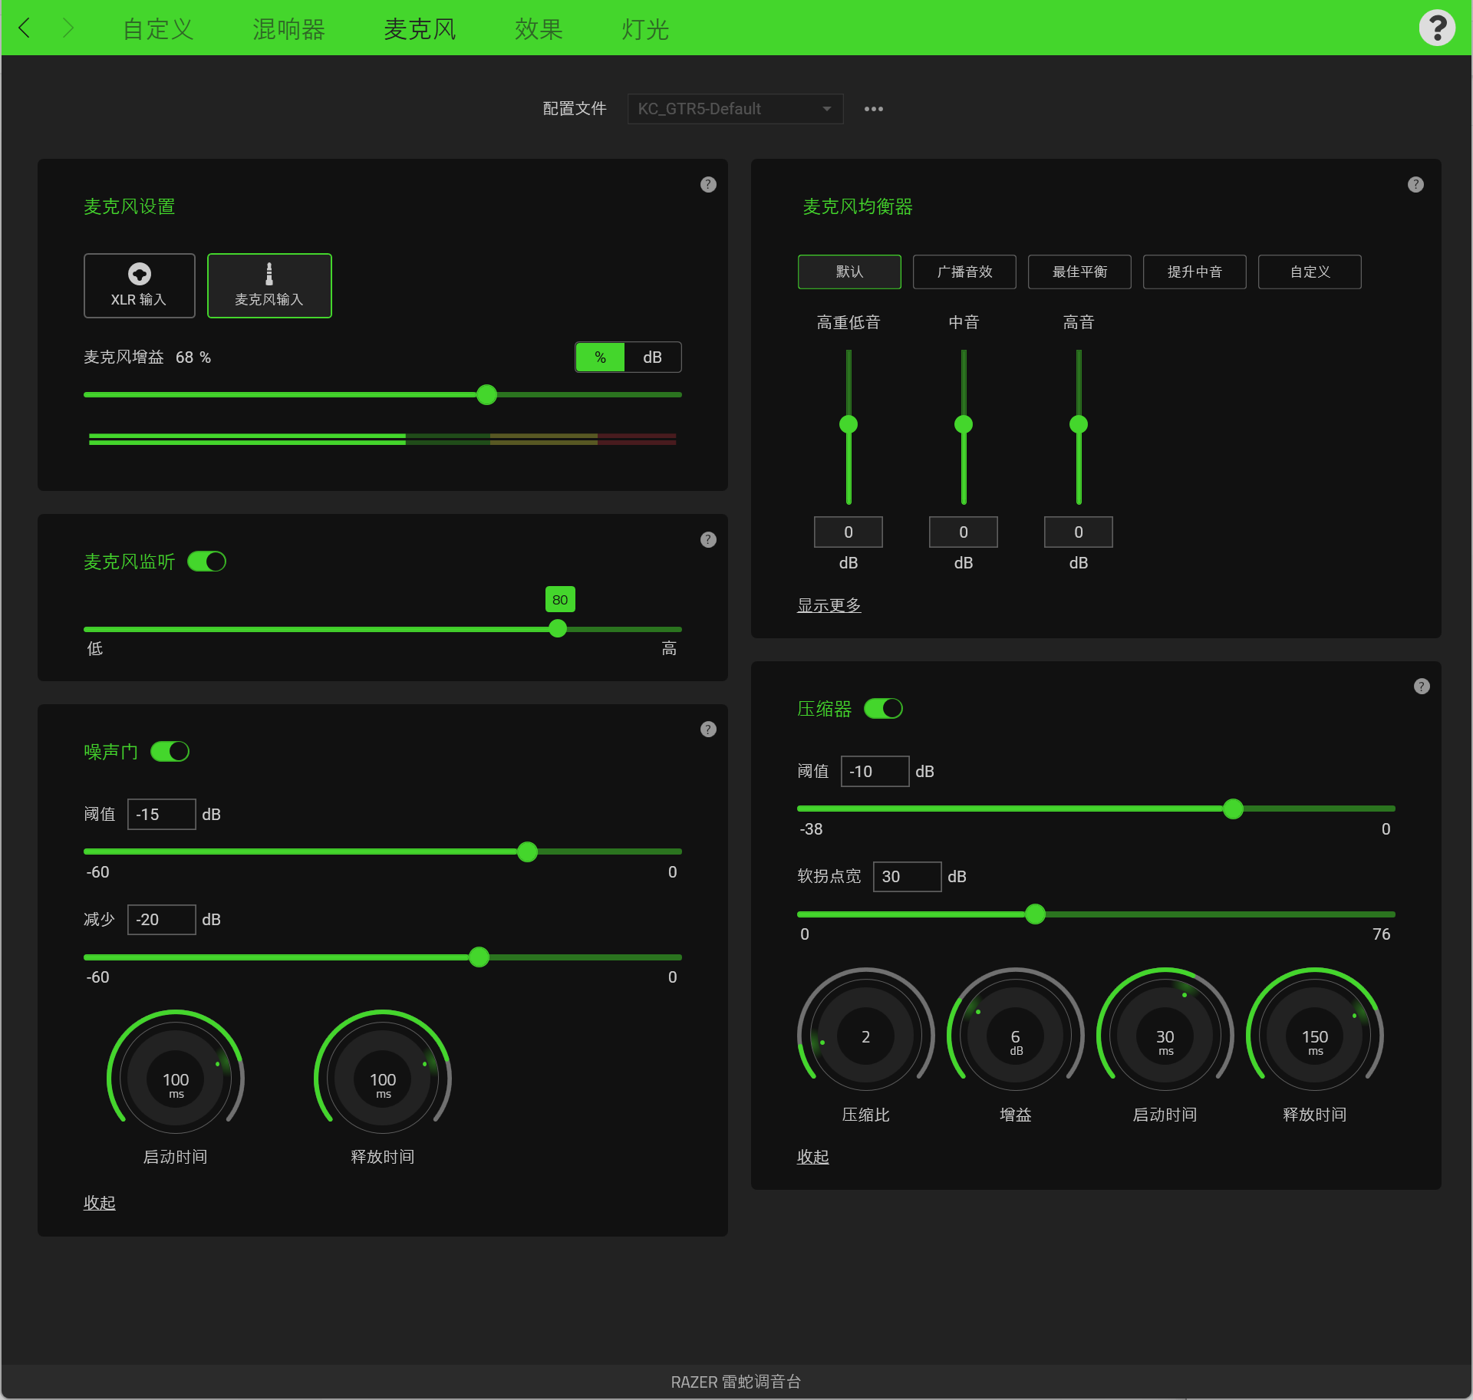Open the 灯光 lighting tab
The width and height of the screenshot is (1473, 1400).
pos(644,29)
